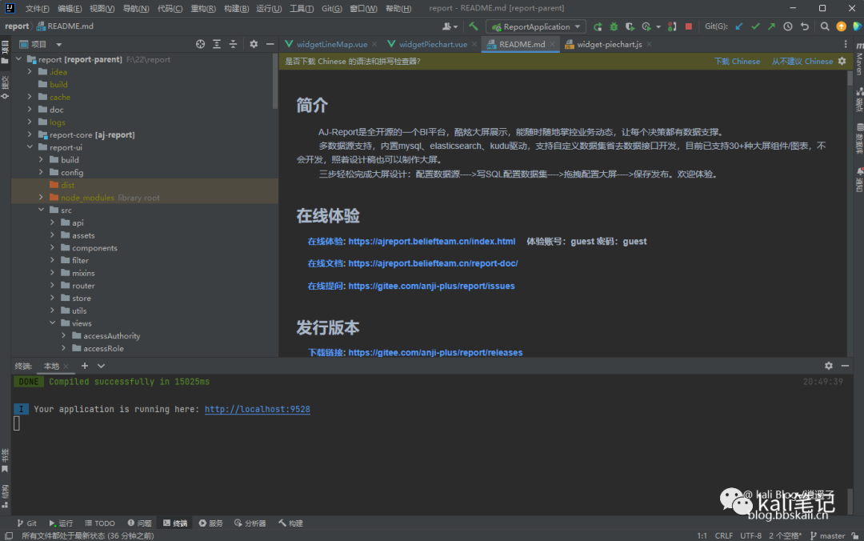This screenshot has width=864, height=541.
Task: Click the Debug bug icon
Action: (x=614, y=26)
